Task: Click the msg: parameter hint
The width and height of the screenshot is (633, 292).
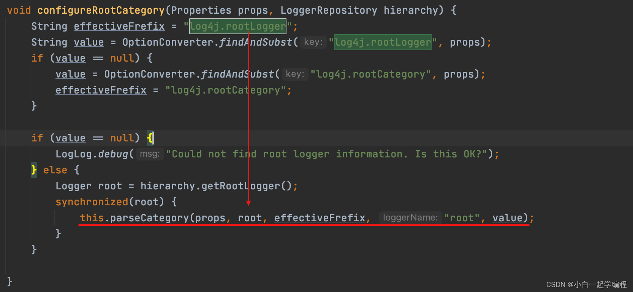Action: [x=150, y=154]
